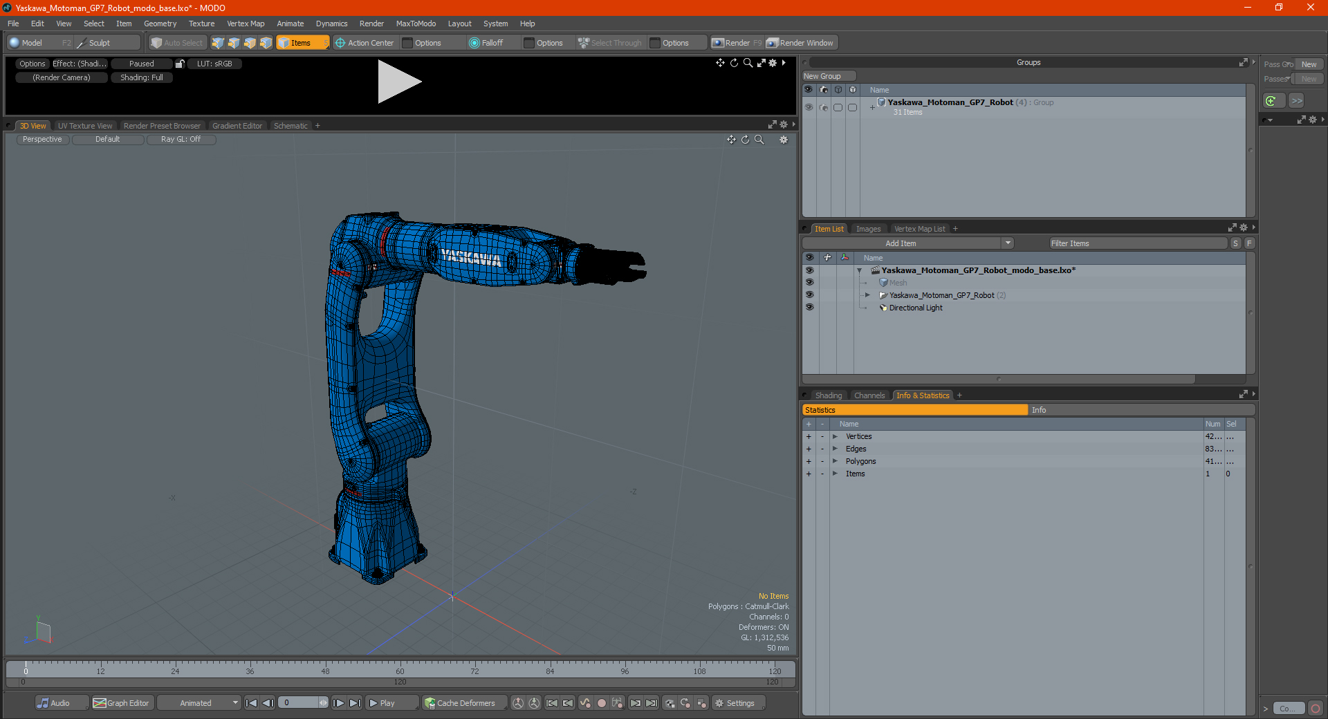Switch to the Shading tab
The image size is (1328, 719).
coord(828,395)
